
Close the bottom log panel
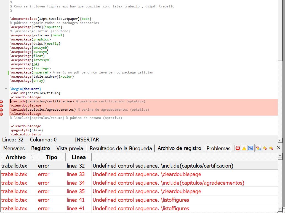point(278,148)
